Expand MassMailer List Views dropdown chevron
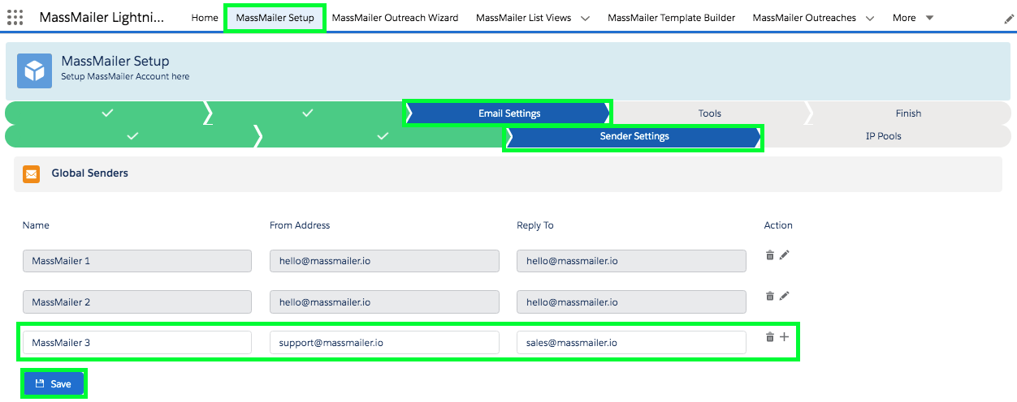Viewport: 1017px width, 402px height. (585, 18)
